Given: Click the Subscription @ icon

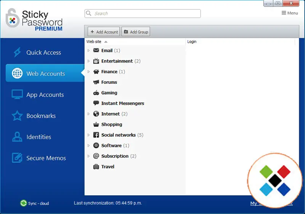Looking at the screenshot, I should [x=96, y=156].
